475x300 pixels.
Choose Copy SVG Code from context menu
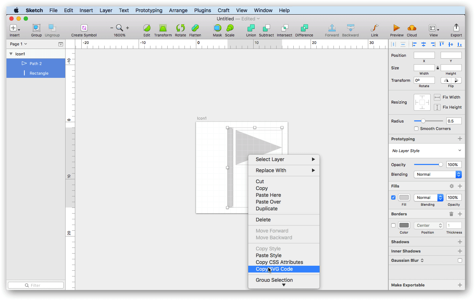point(284,269)
